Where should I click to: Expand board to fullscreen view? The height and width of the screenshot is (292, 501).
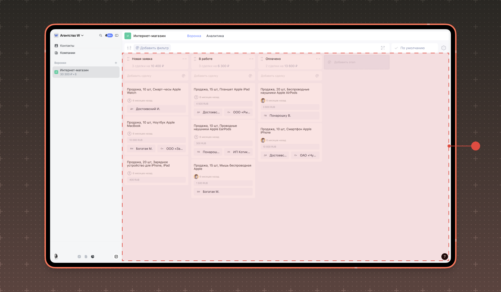[x=383, y=48]
